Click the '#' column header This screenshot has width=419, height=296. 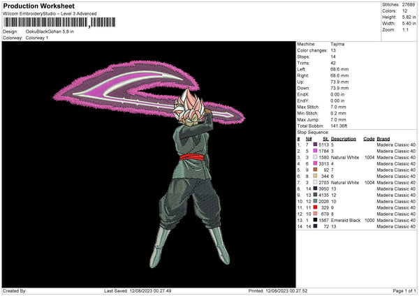pos(298,139)
